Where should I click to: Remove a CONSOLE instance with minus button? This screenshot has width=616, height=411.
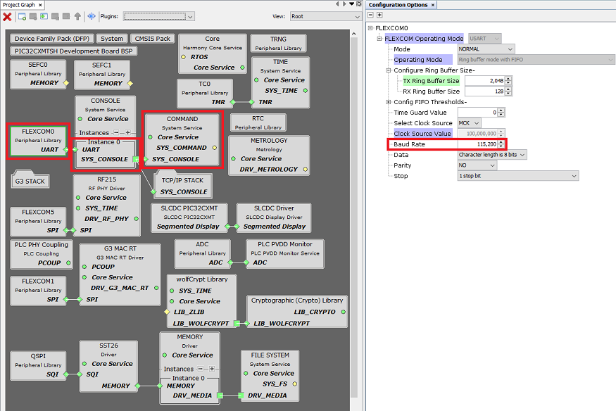tap(117, 132)
